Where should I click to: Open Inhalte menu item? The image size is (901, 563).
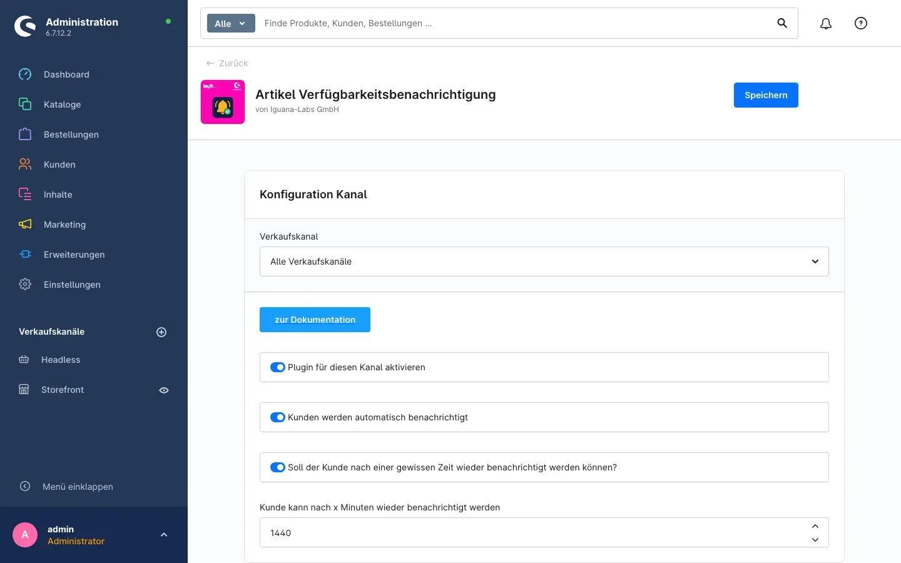coord(58,195)
